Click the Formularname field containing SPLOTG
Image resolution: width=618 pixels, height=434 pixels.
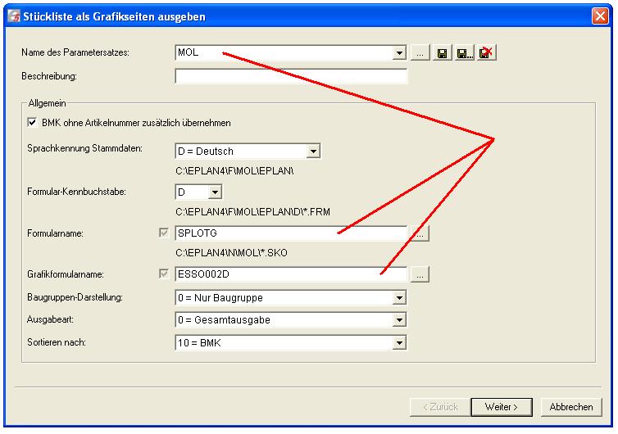pos(291,233)
